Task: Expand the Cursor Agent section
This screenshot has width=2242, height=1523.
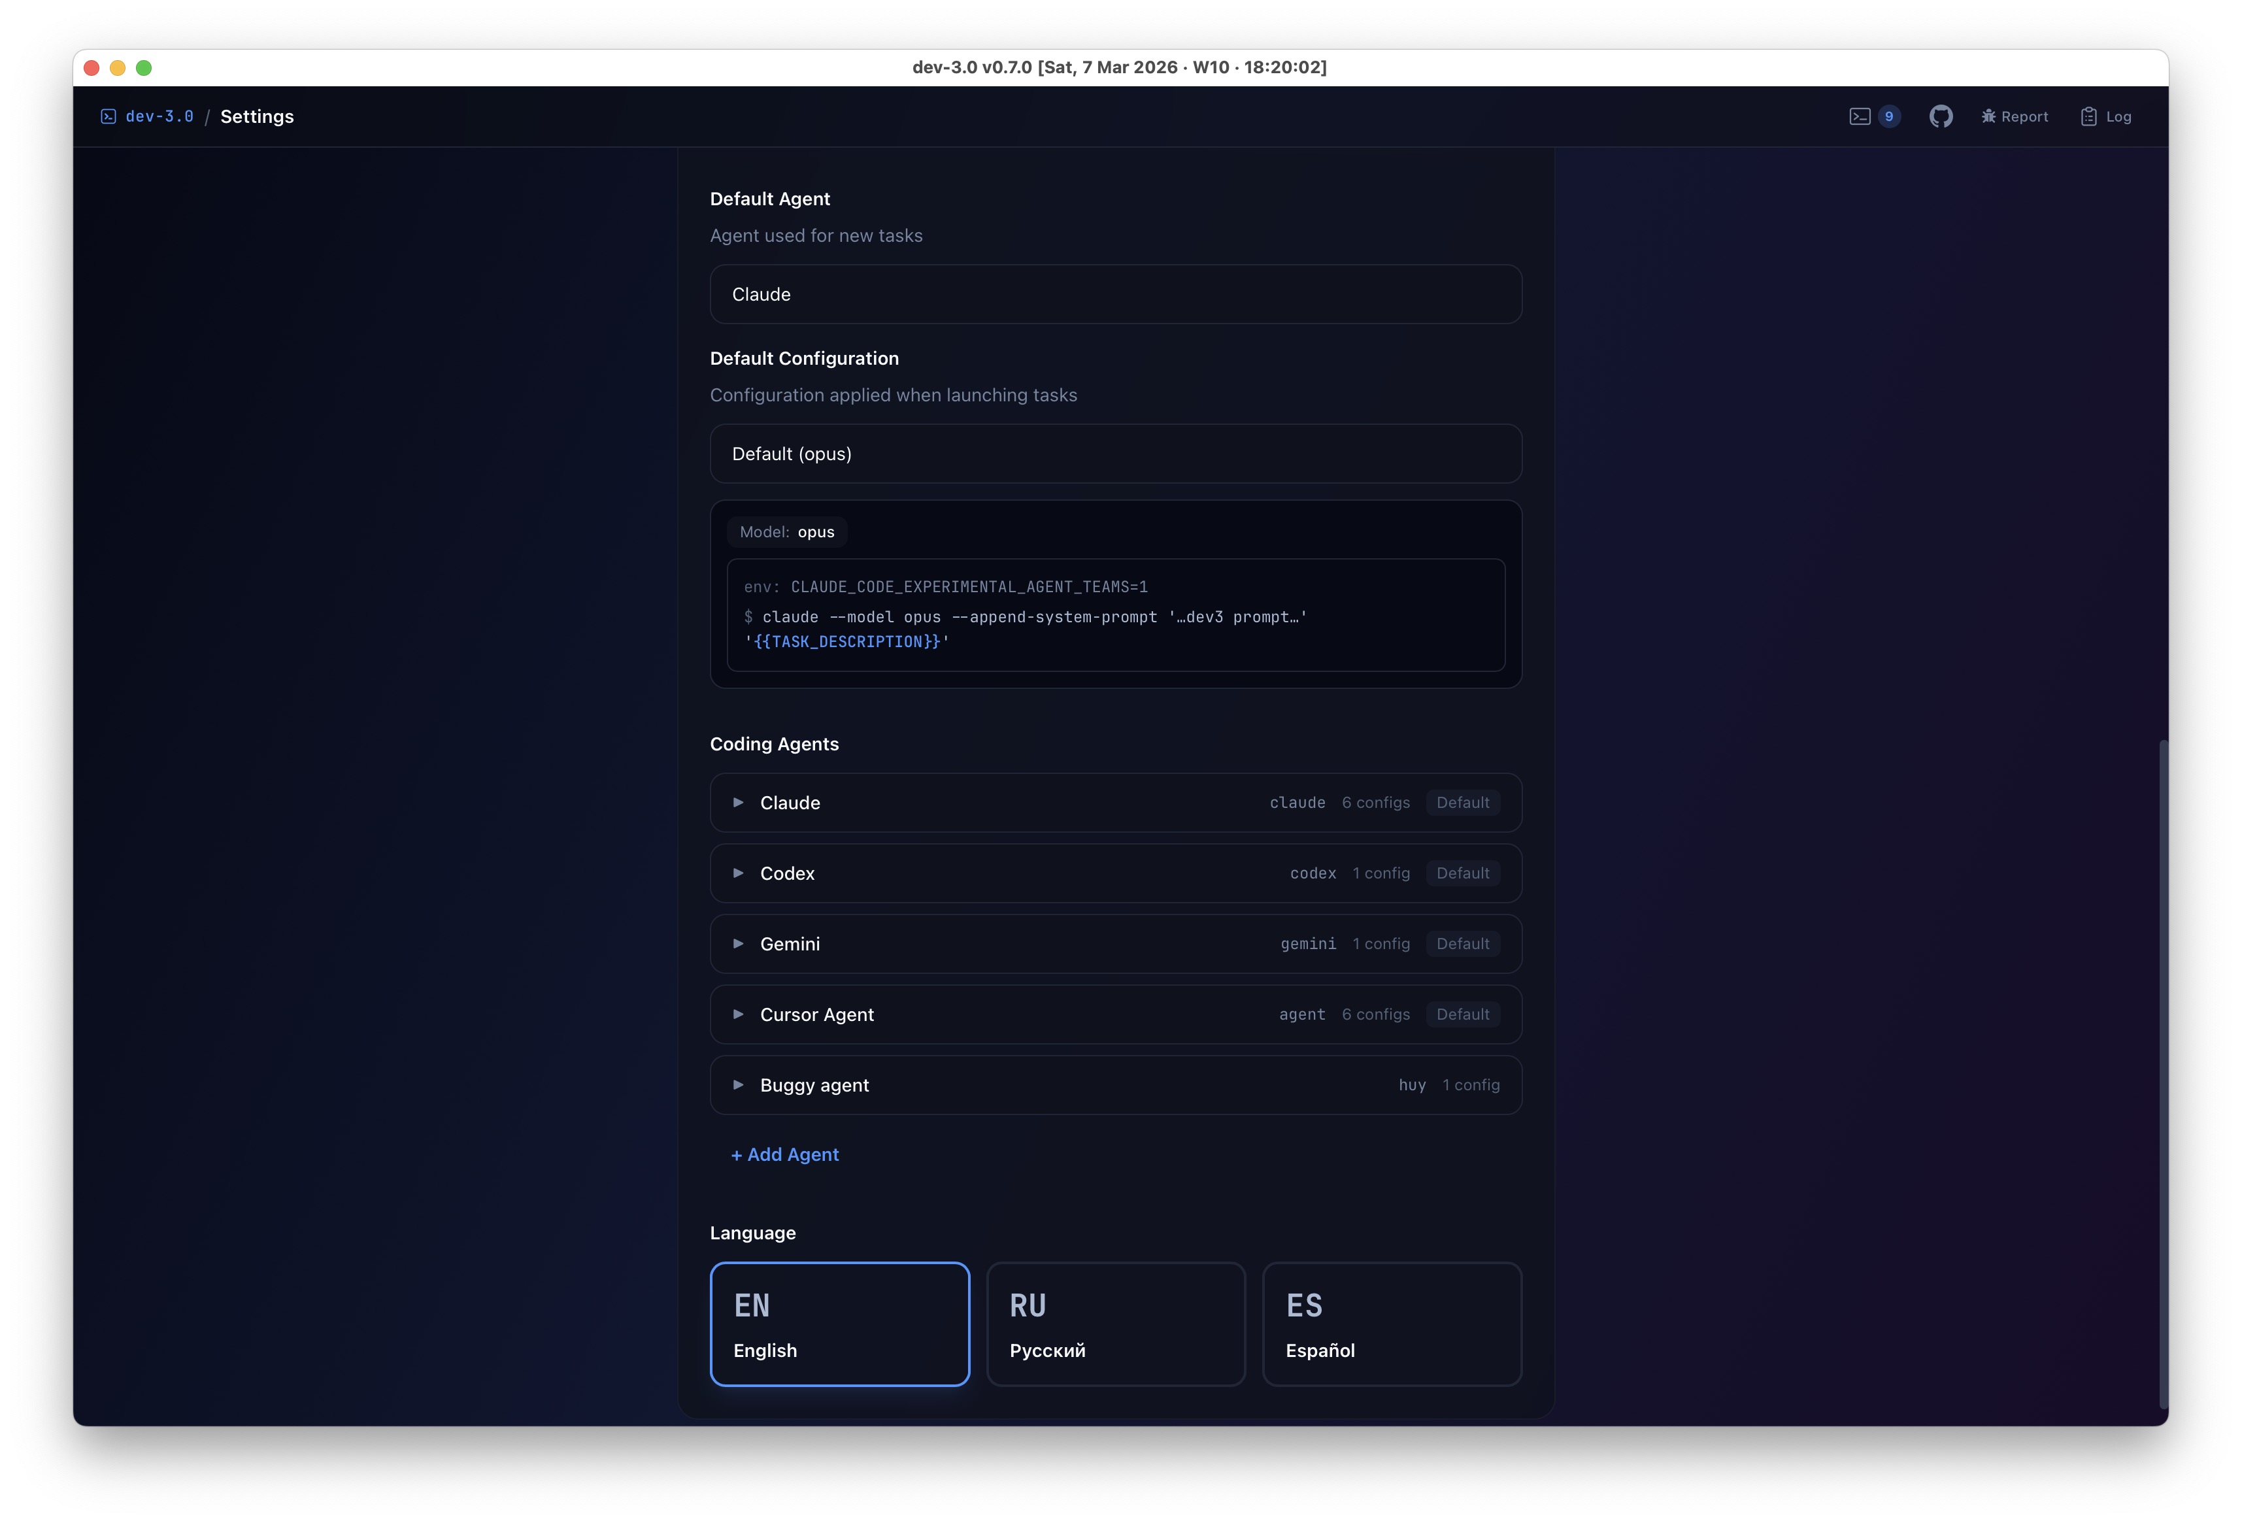Action: tap(739, 1014)
